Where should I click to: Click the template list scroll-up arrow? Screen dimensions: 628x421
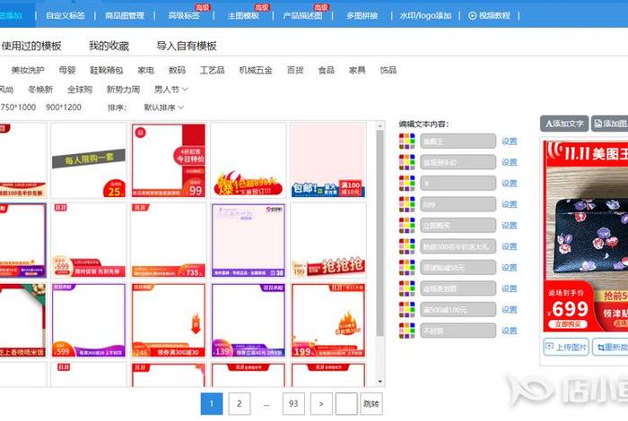tap(379, 126)
